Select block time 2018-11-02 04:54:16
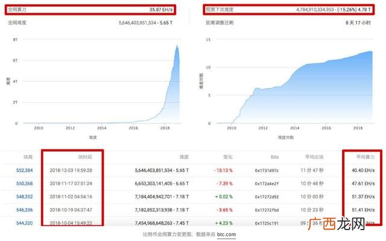386x241 pixels. click(x=71, y=197)
